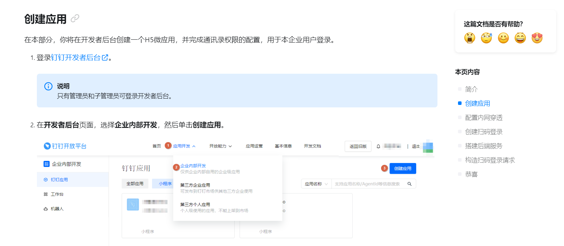Click the info icon in the 说明 box

click(x=48, y=86)
